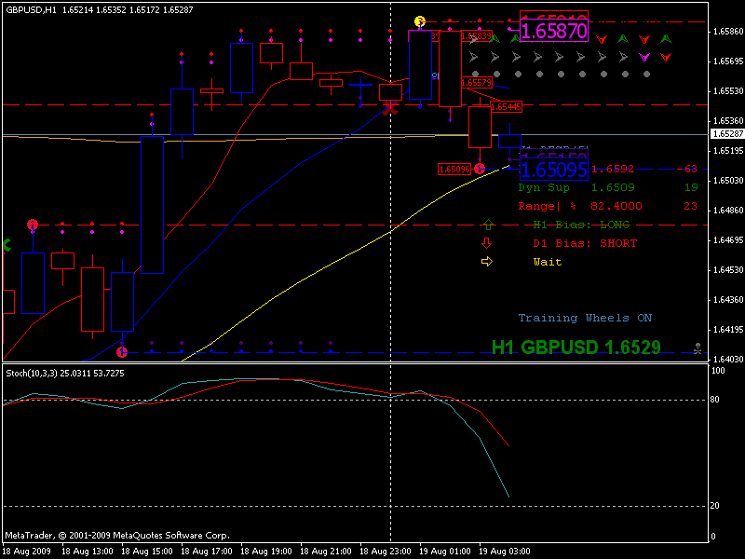The height and width of the screenshot is (559, 745).
Task: Click the tallest blue candle near 18 Aug 15:00
Action: click(153, 204)
